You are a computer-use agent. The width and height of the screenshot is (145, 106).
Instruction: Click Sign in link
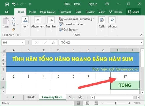click(93, 4)
